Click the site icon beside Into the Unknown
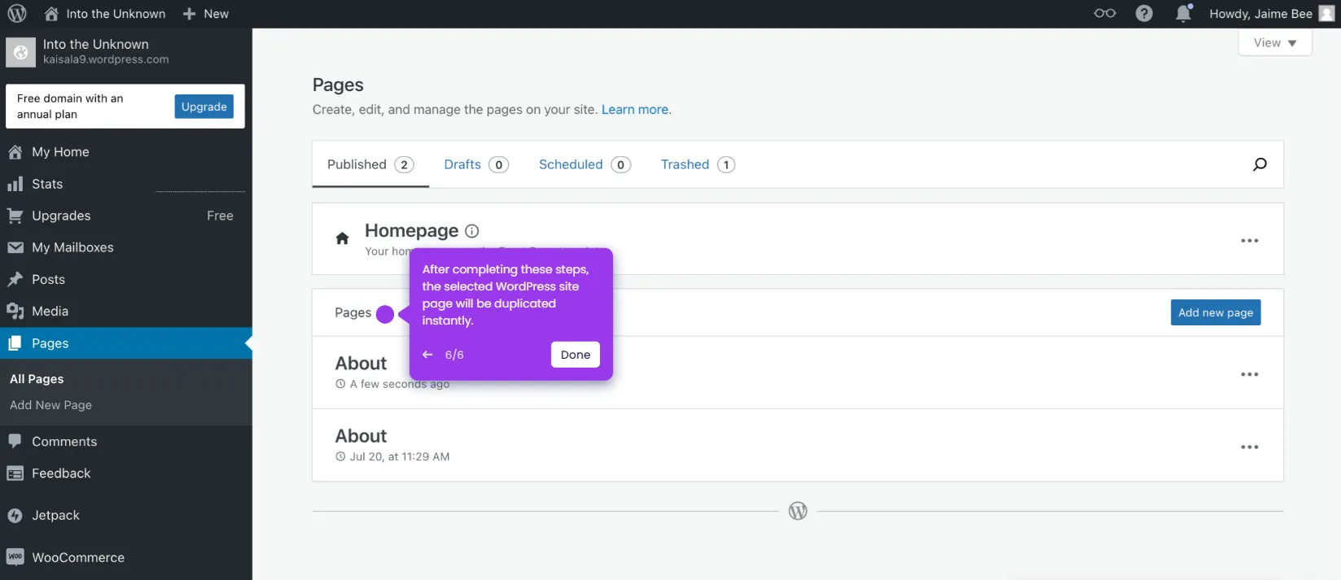The width and height of the screenshot is (1341, 580). click(20, 52)
